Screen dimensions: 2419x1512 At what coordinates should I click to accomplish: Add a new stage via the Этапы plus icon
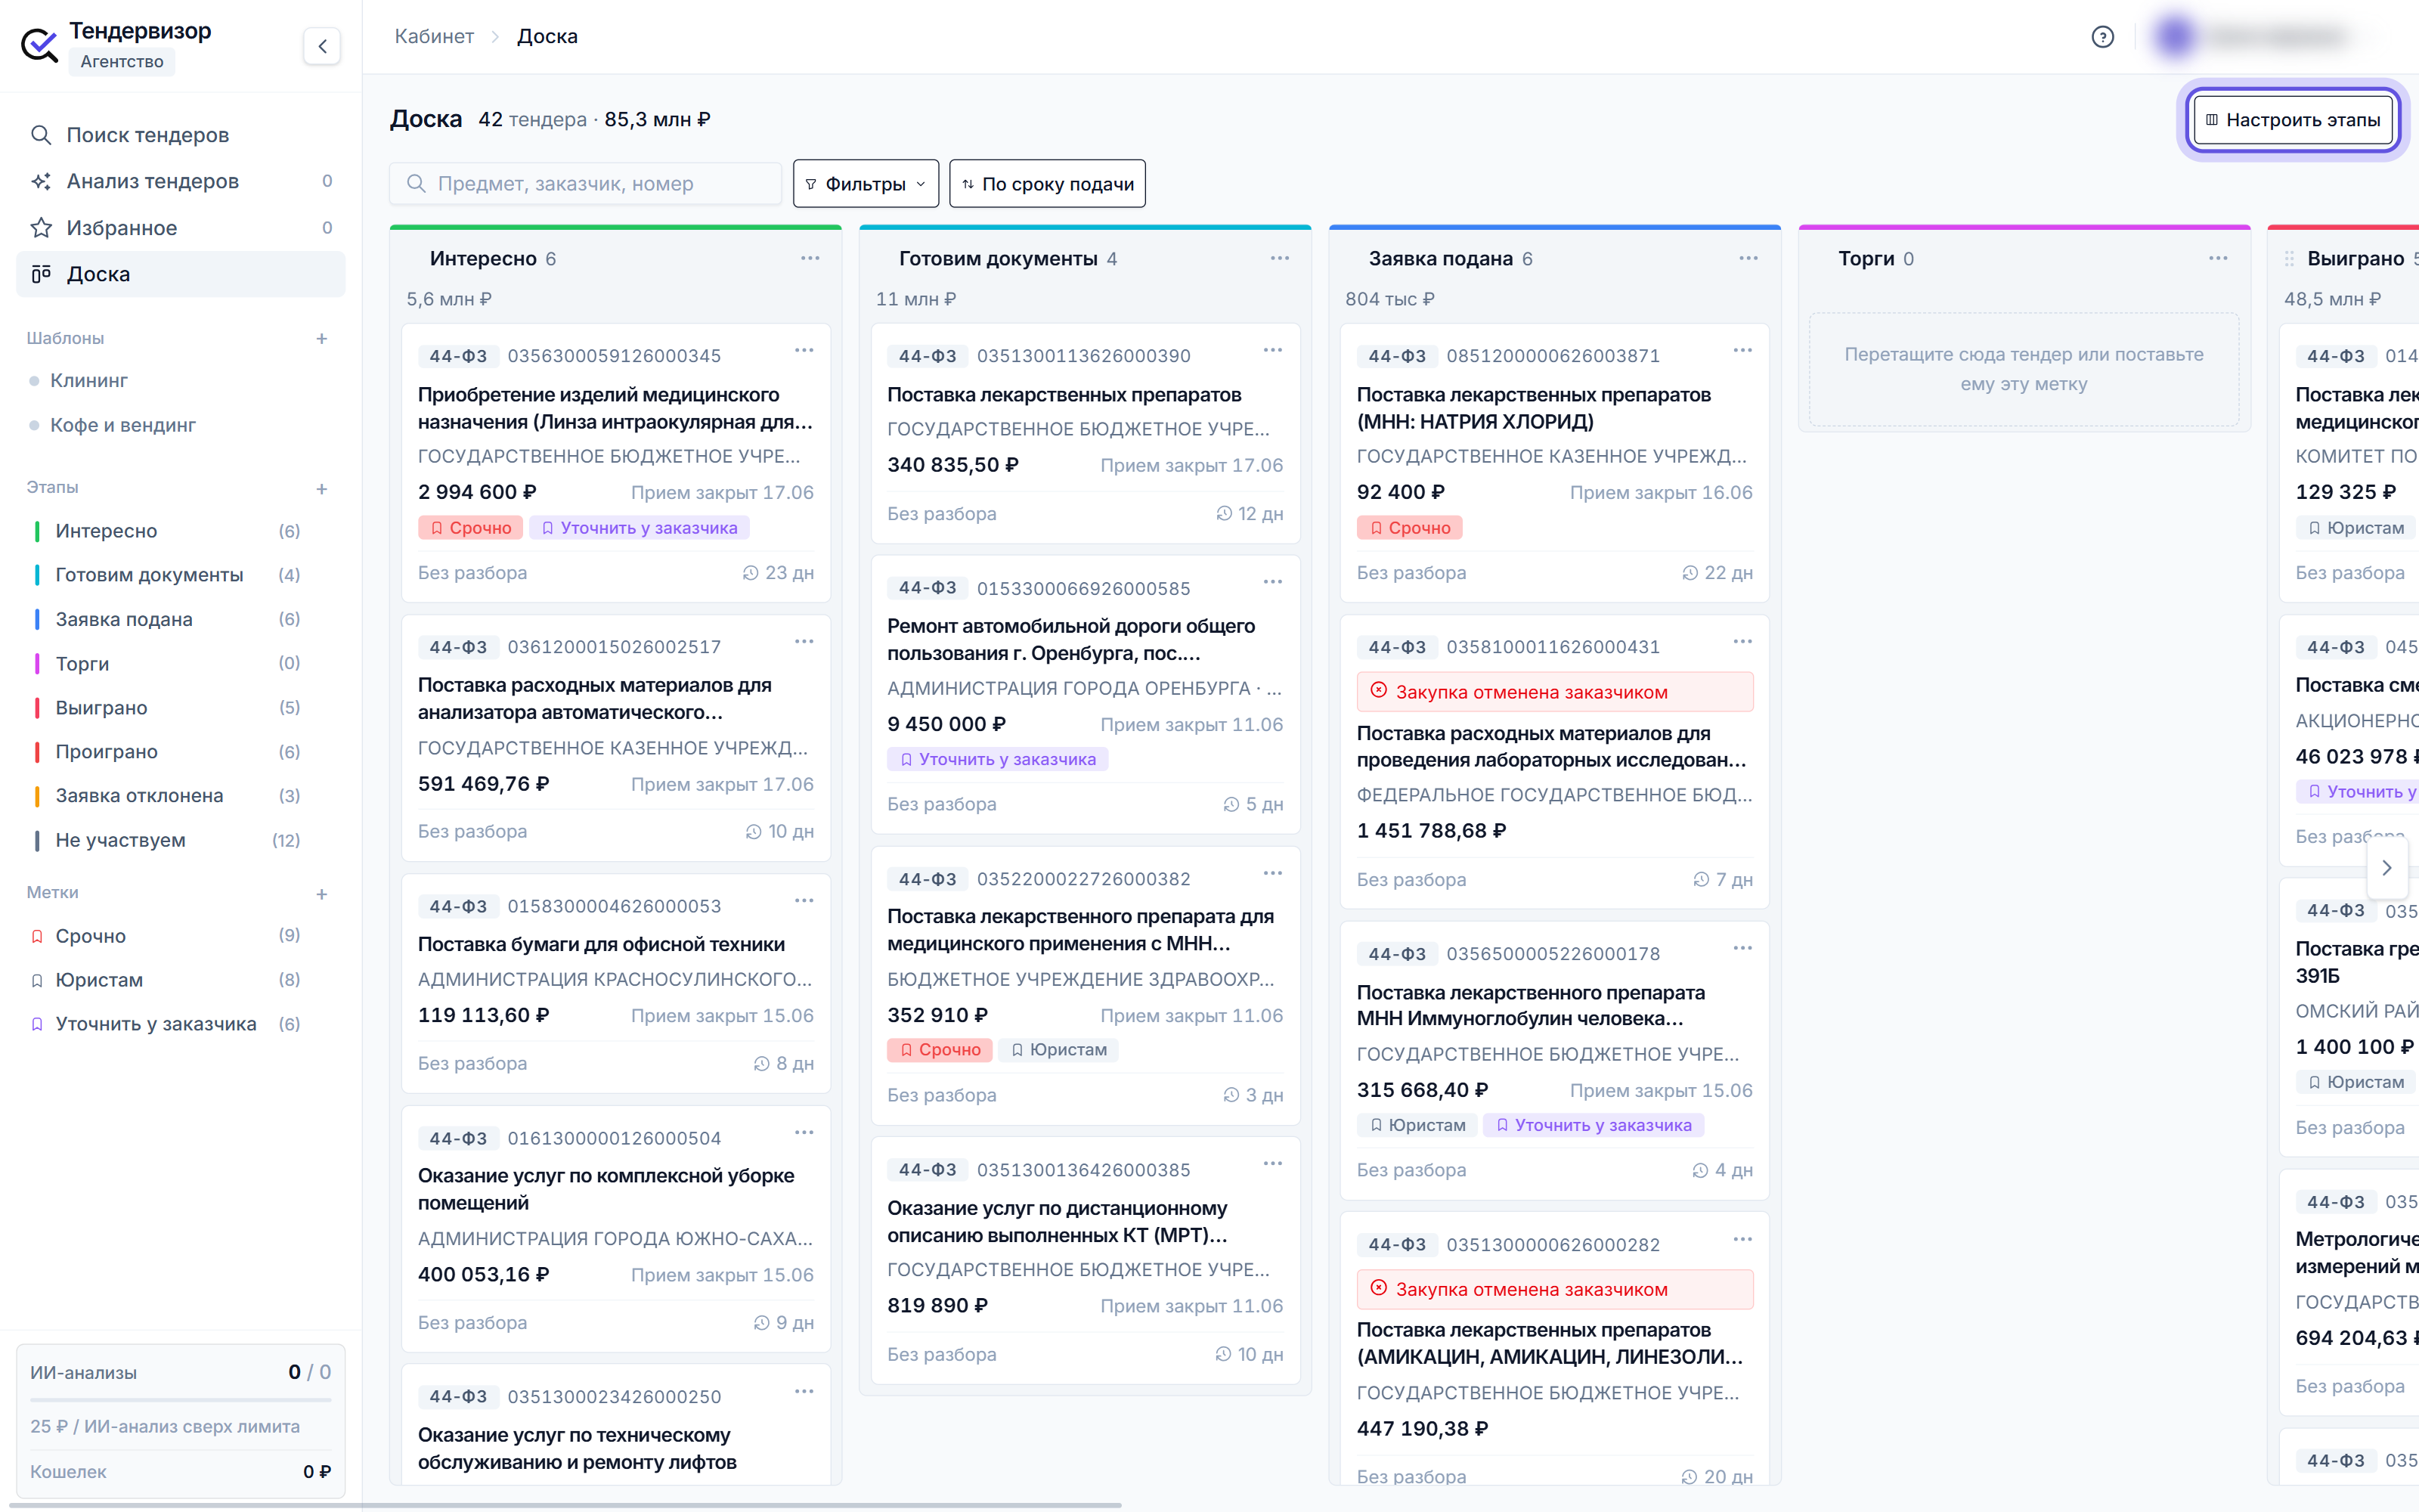(322, 488)
